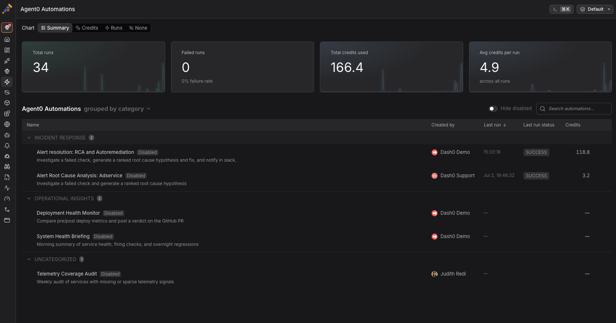The image size is (616, 323).
Task: Click the Total runs card
Action: 94,67
